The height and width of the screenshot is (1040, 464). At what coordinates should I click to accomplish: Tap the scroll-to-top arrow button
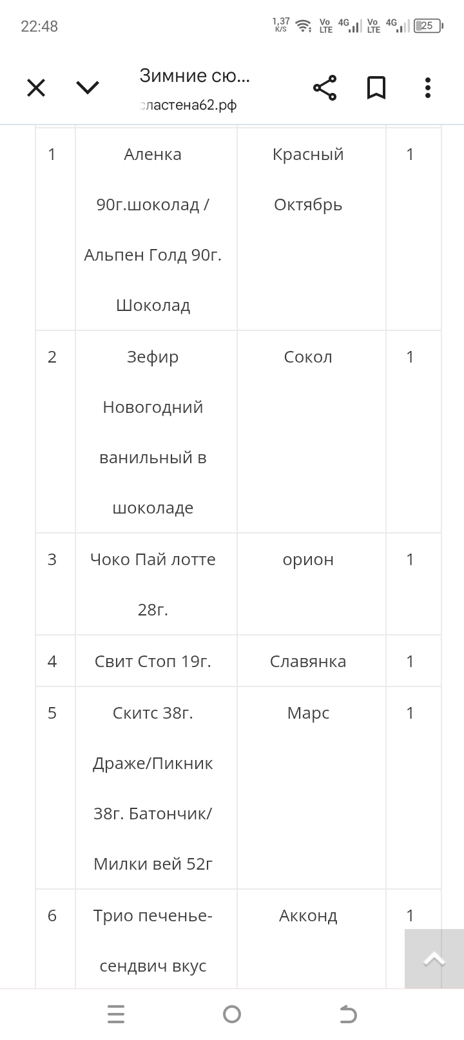point(434,959)
